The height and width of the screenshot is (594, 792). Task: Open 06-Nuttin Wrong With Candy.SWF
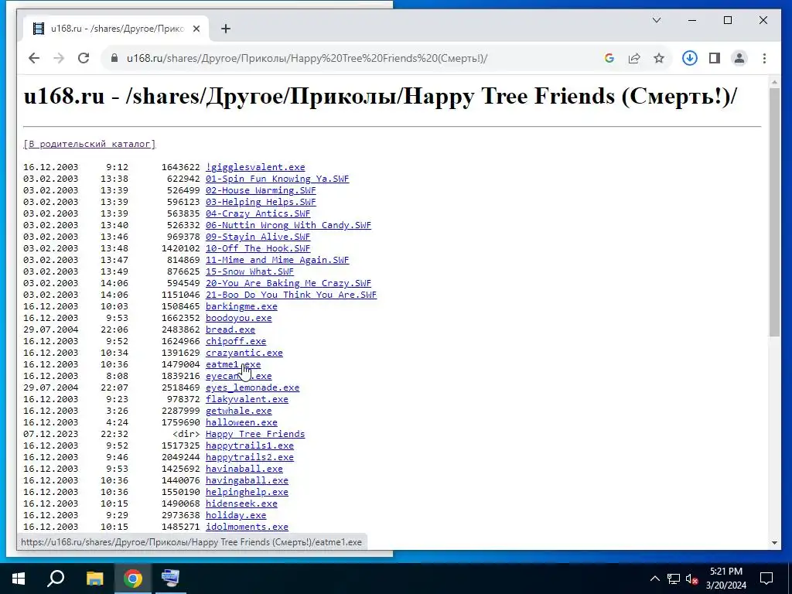pos(288,225)
